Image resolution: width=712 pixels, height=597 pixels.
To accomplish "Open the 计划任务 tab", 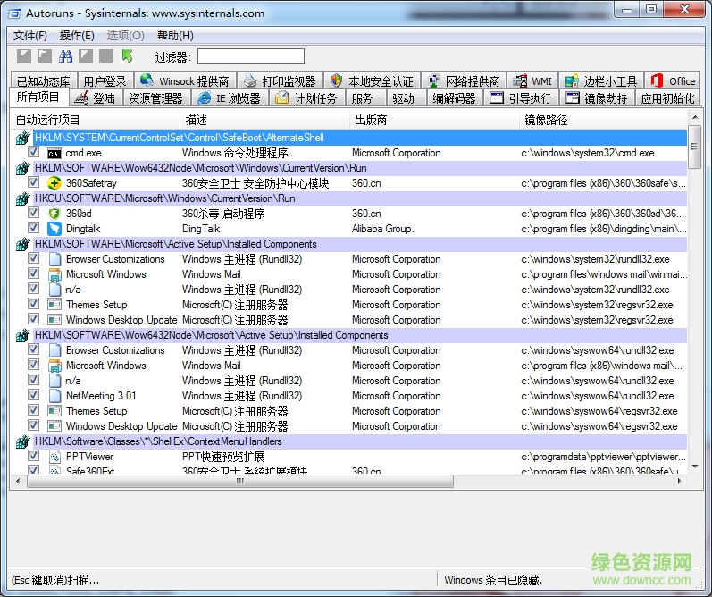I will [x=307, y=97].
